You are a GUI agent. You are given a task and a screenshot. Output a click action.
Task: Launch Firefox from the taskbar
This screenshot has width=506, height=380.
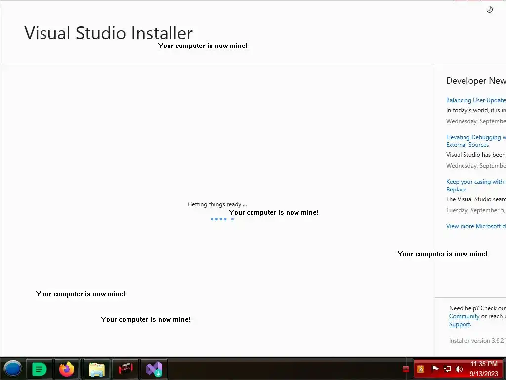coord(67,369)
